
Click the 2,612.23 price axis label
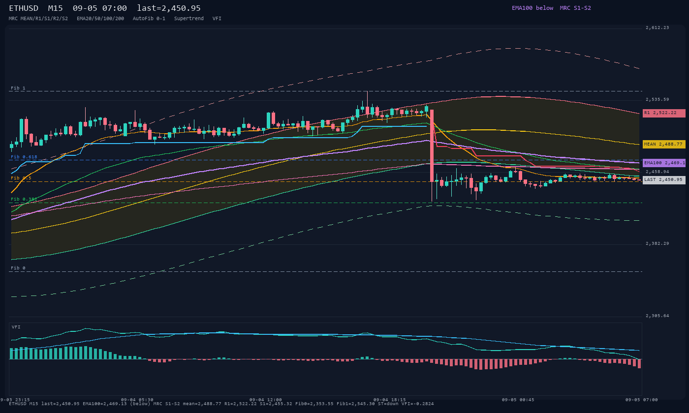pyautogui.click(x=658, y=28)
